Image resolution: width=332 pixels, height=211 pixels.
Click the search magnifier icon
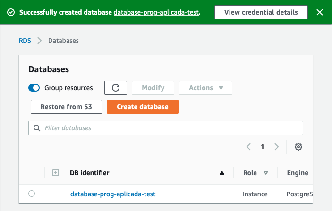(37, 128)
